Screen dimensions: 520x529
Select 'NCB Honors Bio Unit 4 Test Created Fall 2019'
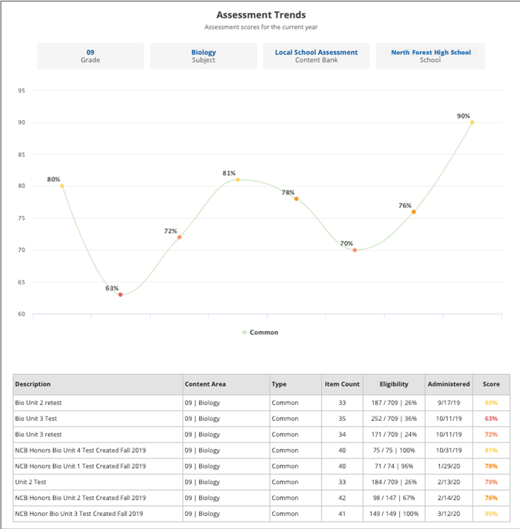(81, 450)
